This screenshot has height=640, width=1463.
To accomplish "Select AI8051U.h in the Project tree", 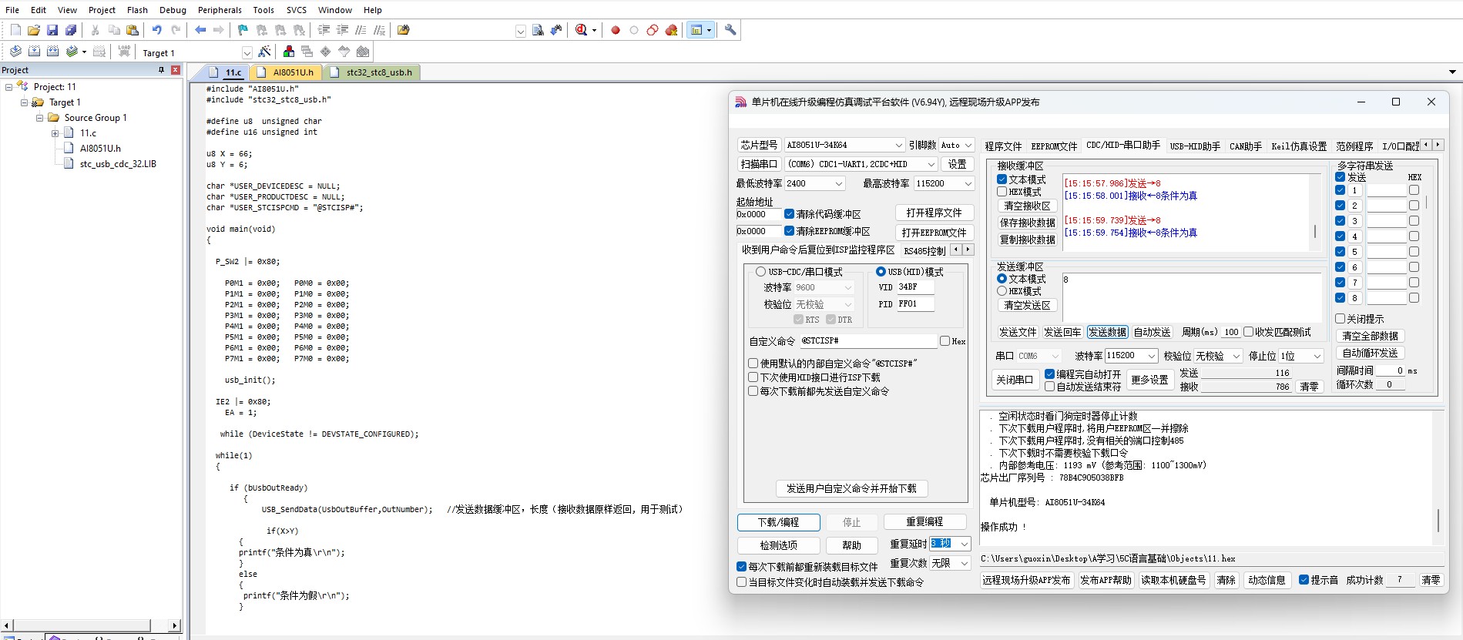I will pyautogui.click(x=100, y=149).
